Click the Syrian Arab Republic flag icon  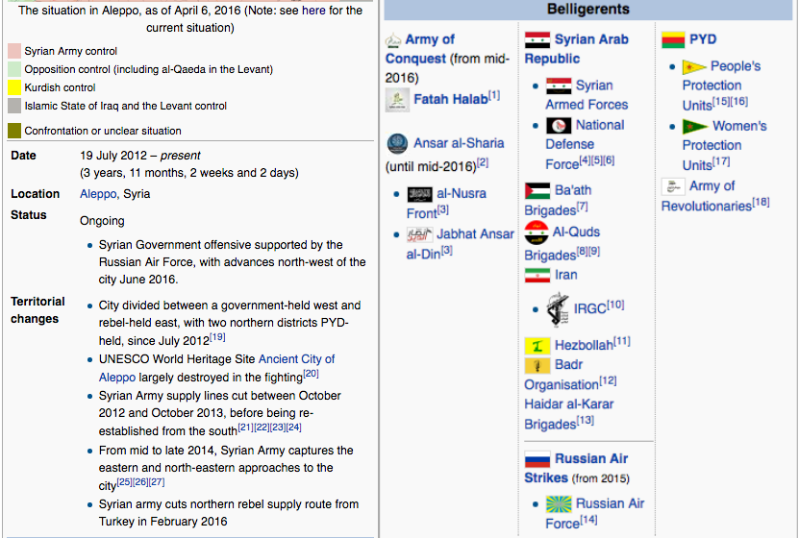click(x=537, y=39)
